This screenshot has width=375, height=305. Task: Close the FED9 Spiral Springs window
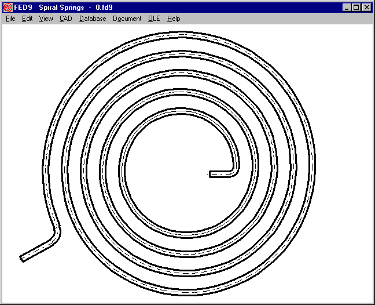click(x=366, y=8)
